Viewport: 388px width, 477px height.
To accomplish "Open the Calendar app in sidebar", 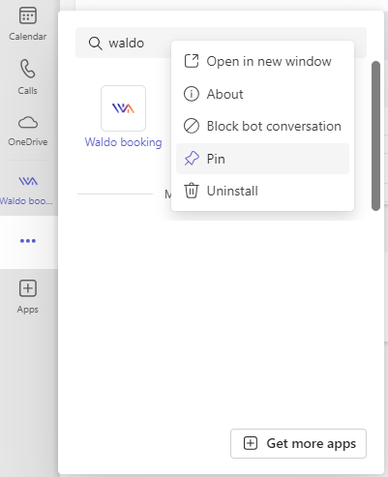I will tap(28, 23).
